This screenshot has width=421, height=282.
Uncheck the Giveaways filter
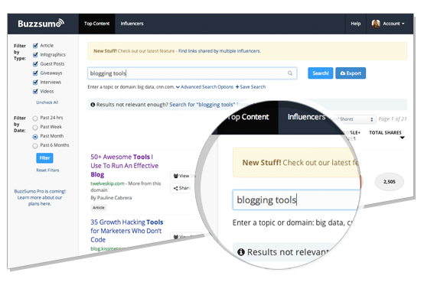pyautogui.click(x=35, y=73)
